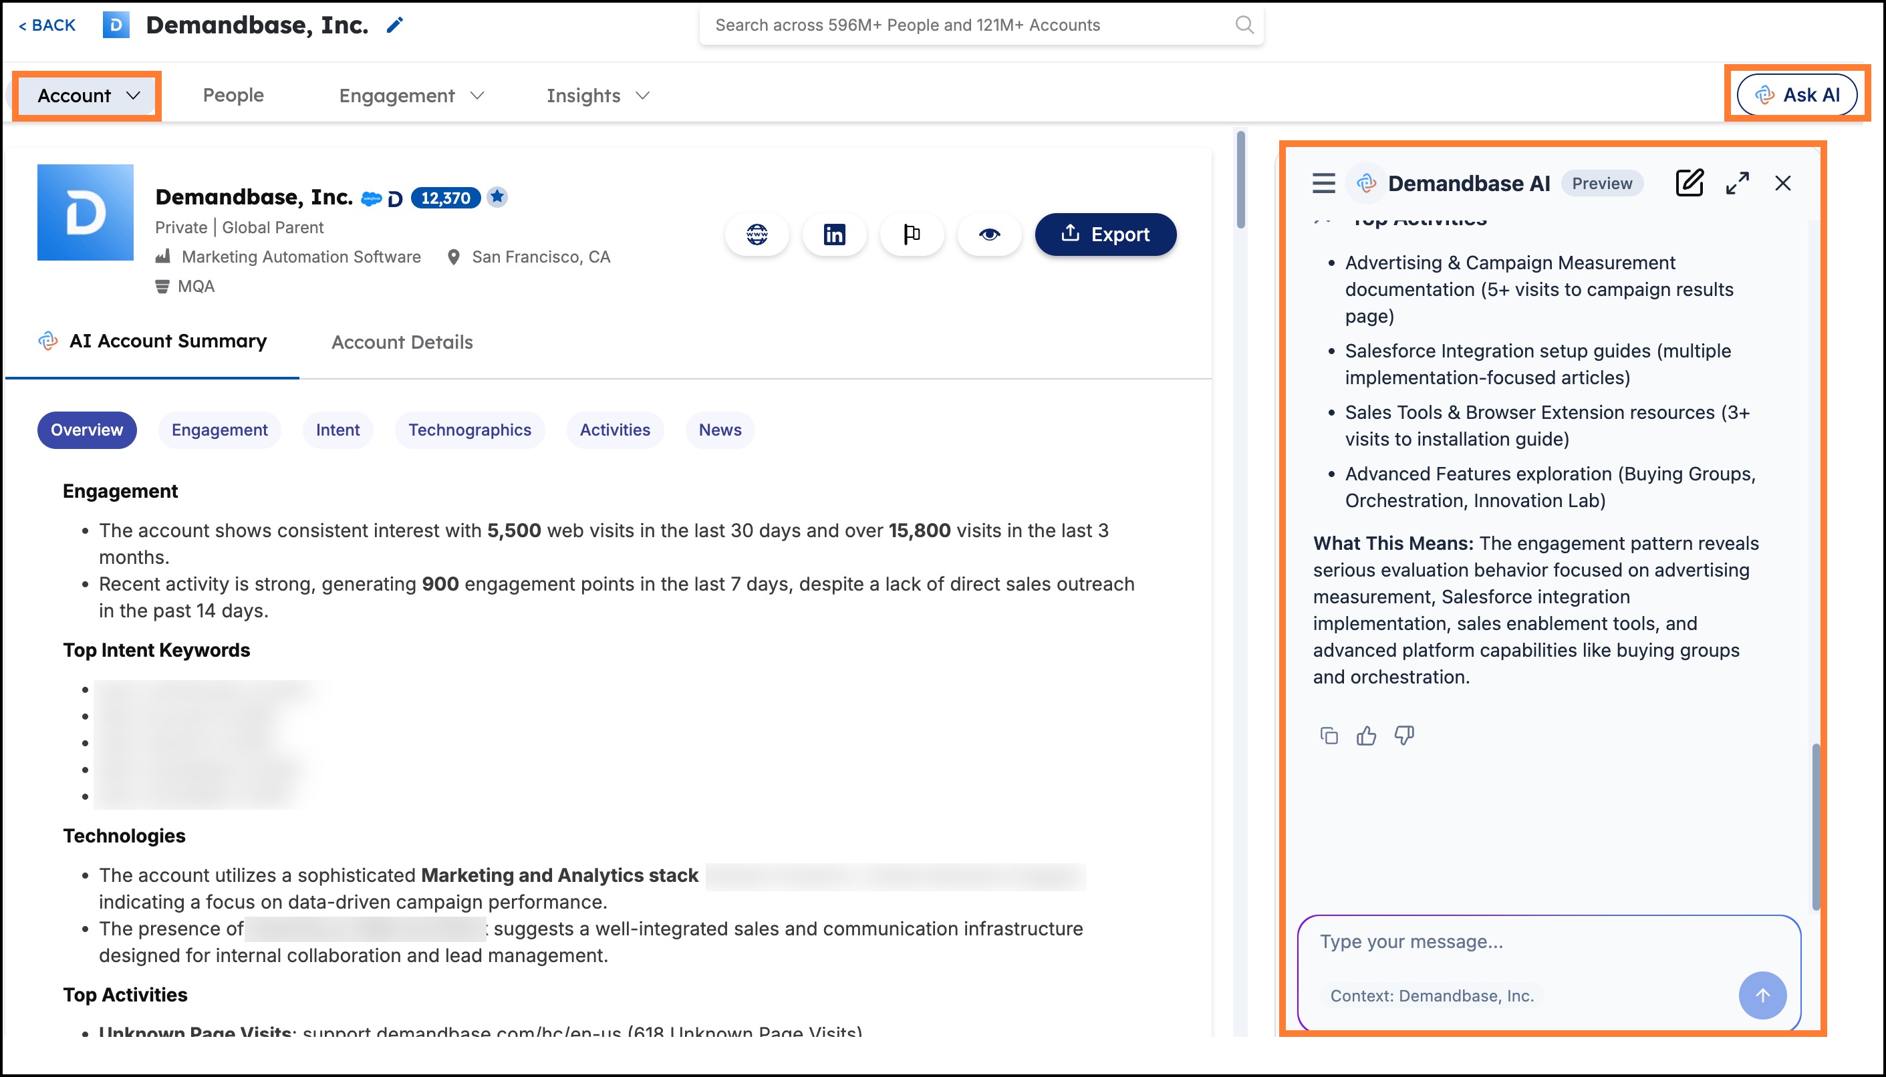The image size is (1886, 1077).
Task: Select the Engagement pill filter
Action: point(220,430)
